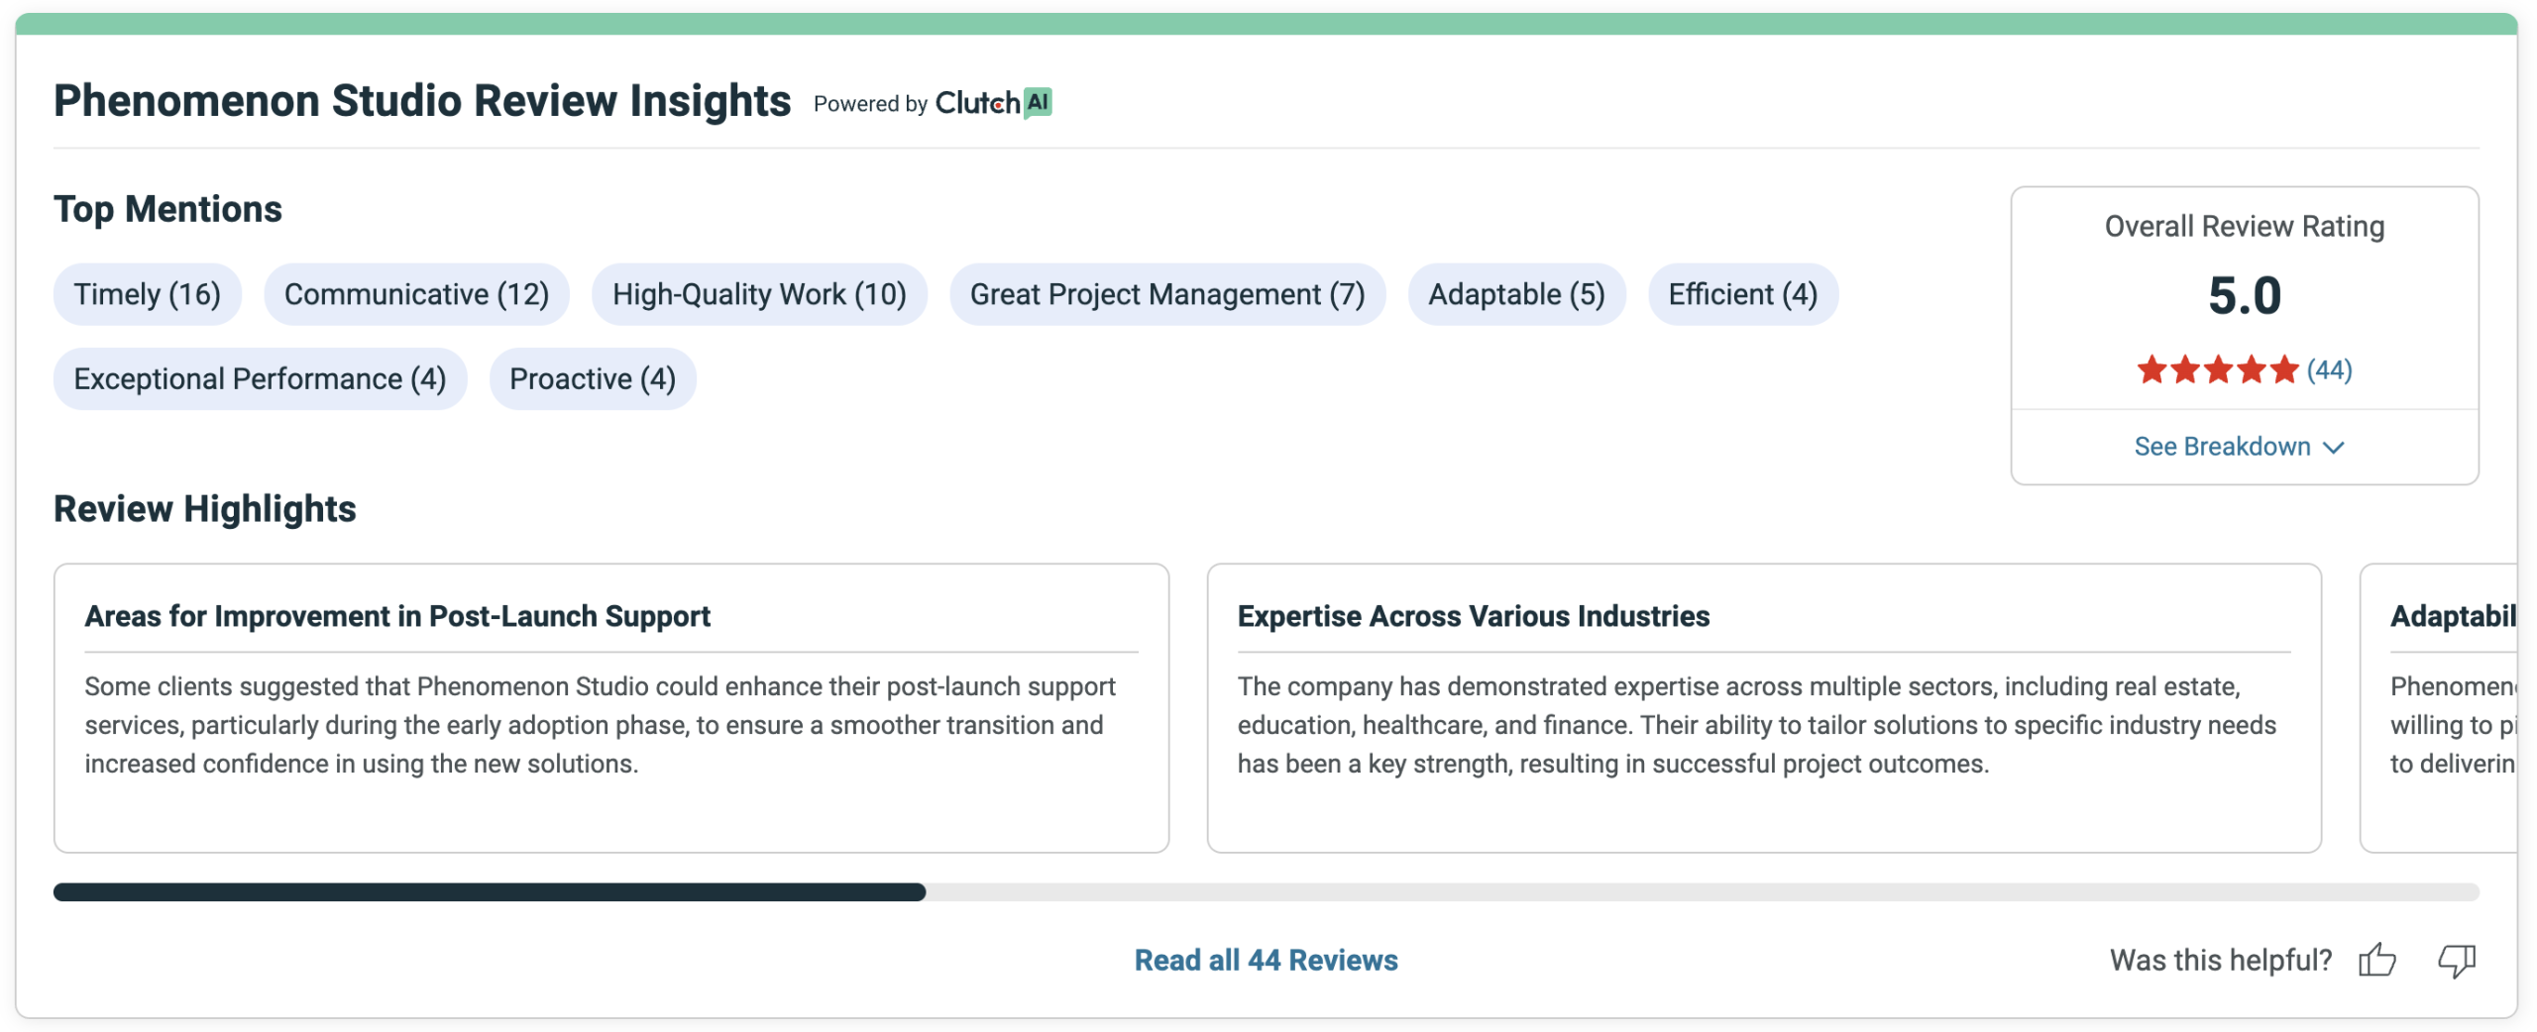Viewport: 2537px width, 1032px height.
Task: Select the Timely (16) mention tag
Action: 147,294
